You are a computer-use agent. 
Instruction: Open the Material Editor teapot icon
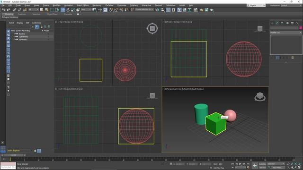(196, 10)
